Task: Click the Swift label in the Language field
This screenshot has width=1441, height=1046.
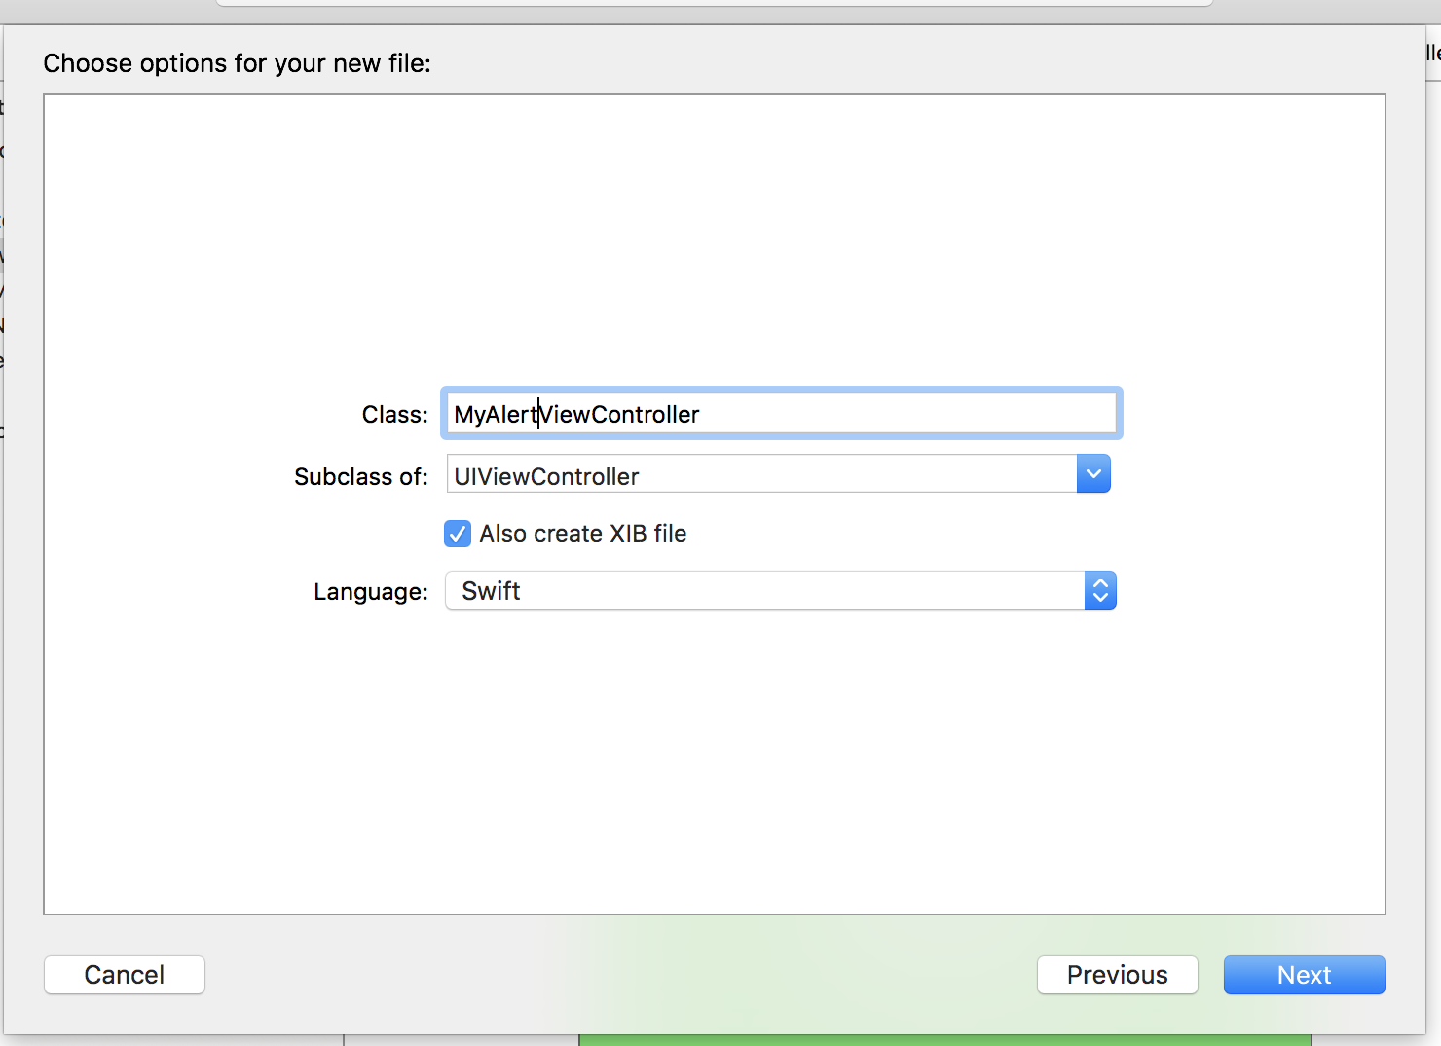Action: click(488, 590)
